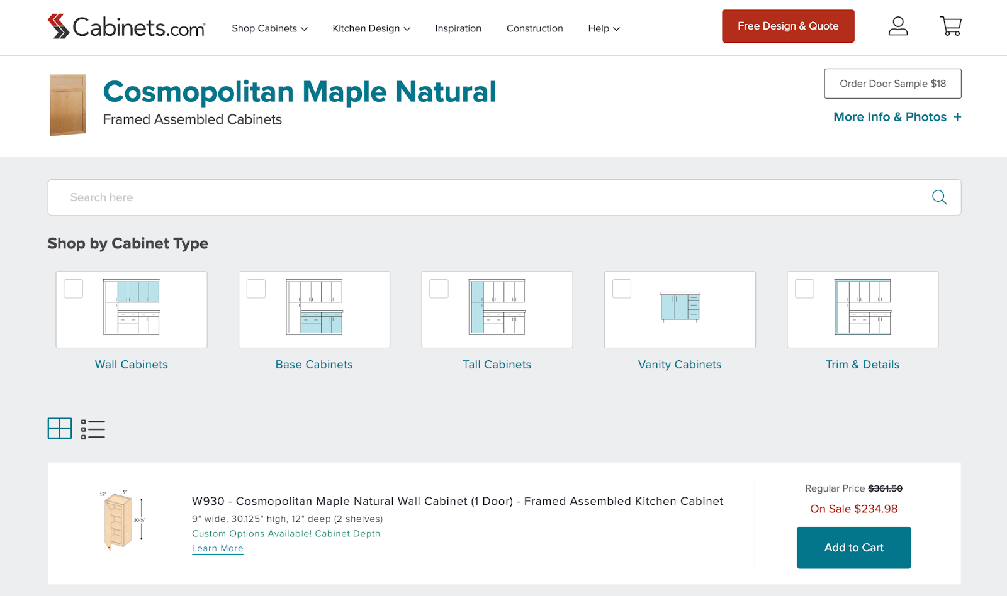Viewport: 1007px width, 596px height.
Task: Open W930 Cosmopolitan Maple cabinet title
Action: click(x=458, y=501)
